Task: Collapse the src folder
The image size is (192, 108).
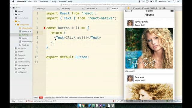Action: (x=13, y=21)
